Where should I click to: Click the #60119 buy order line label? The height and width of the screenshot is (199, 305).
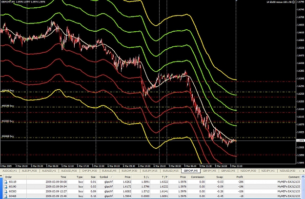click(x=8, y=91)
